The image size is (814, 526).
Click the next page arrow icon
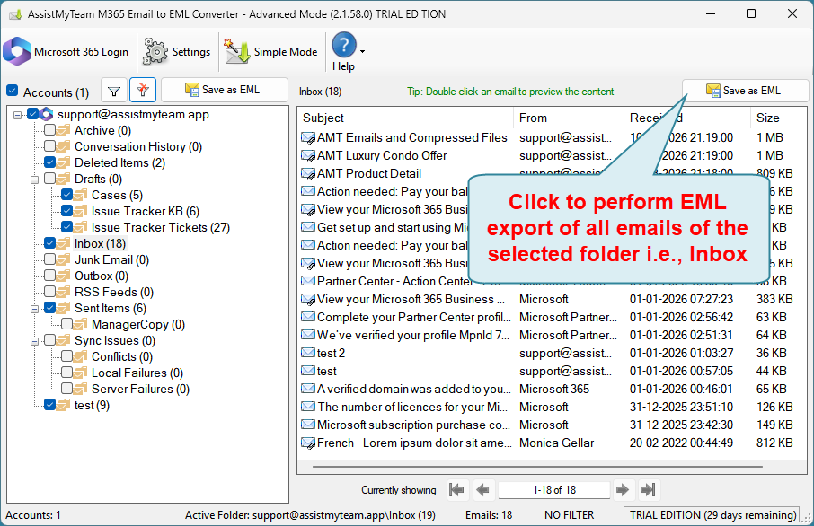(623, 489)
